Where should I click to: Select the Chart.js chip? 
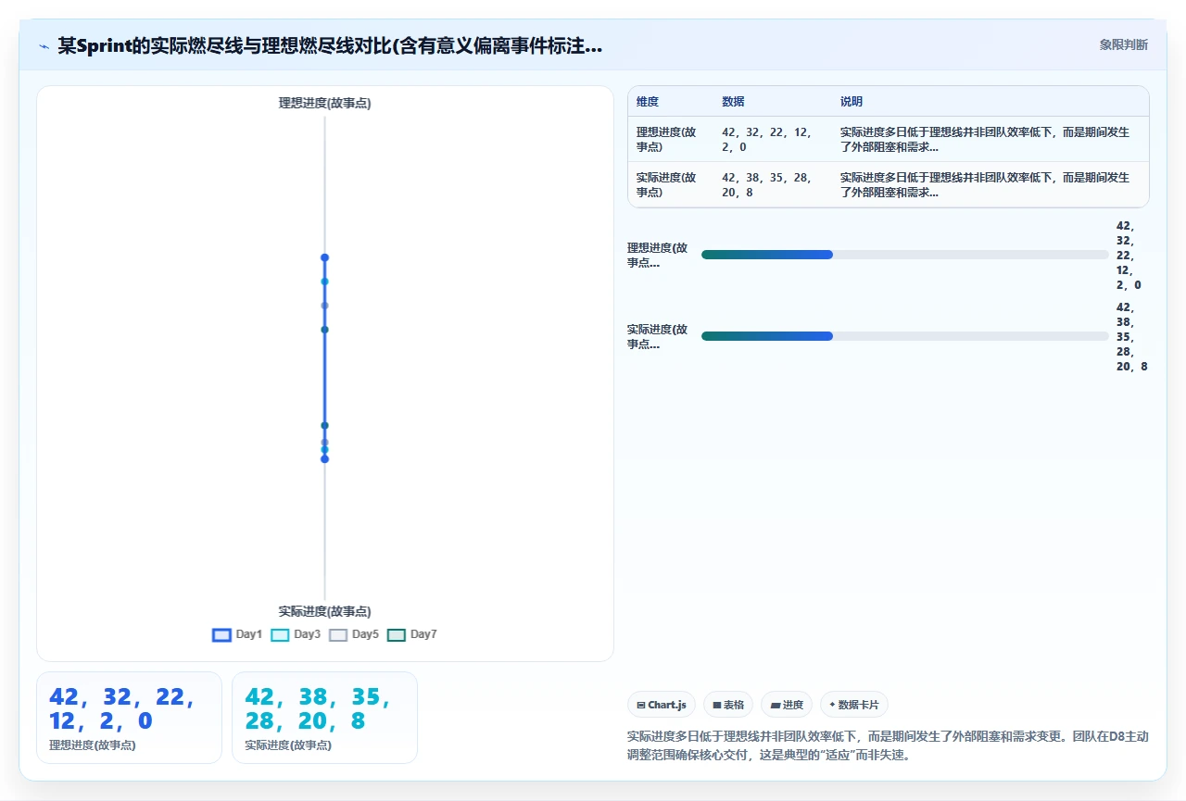pyautogui.click(x=662, y=705)
